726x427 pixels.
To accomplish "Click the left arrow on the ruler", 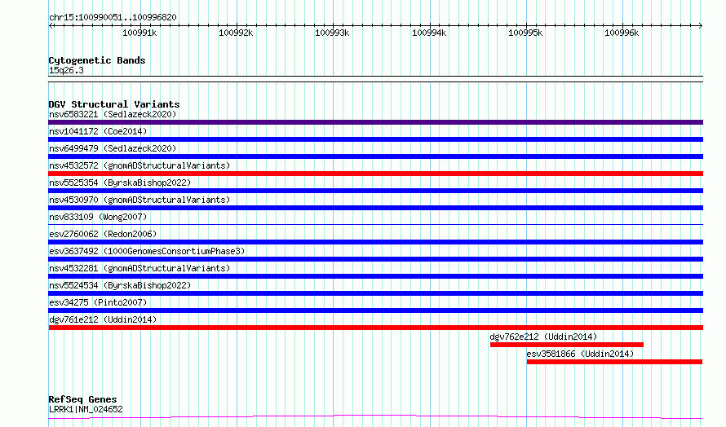I will pyautogui.click(x=51, y=25).
